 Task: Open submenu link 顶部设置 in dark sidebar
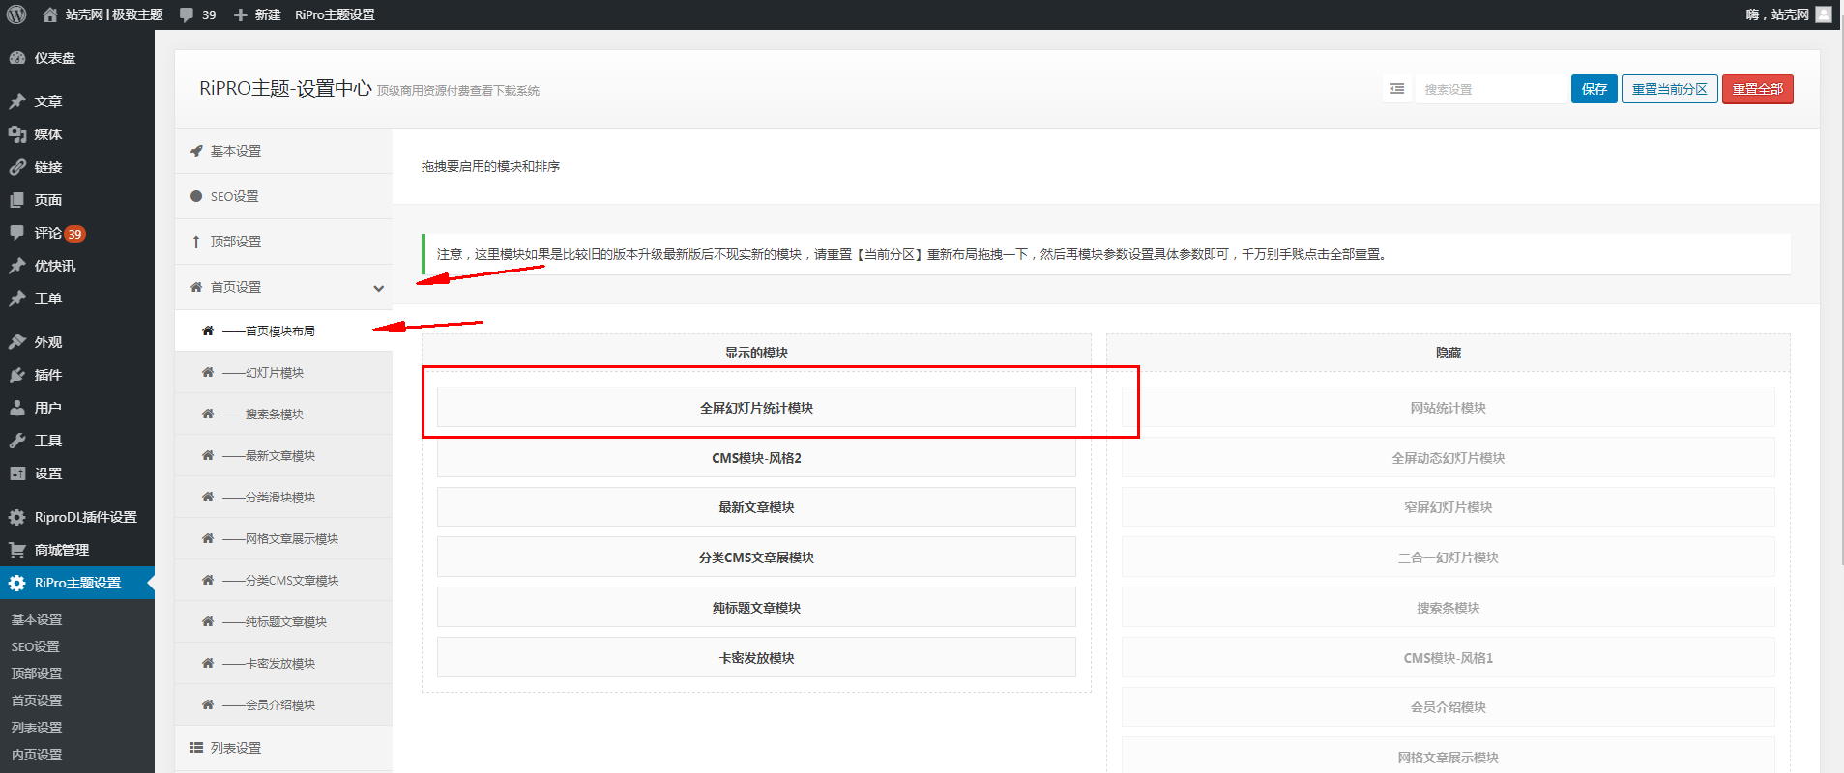tap(37, 673)
